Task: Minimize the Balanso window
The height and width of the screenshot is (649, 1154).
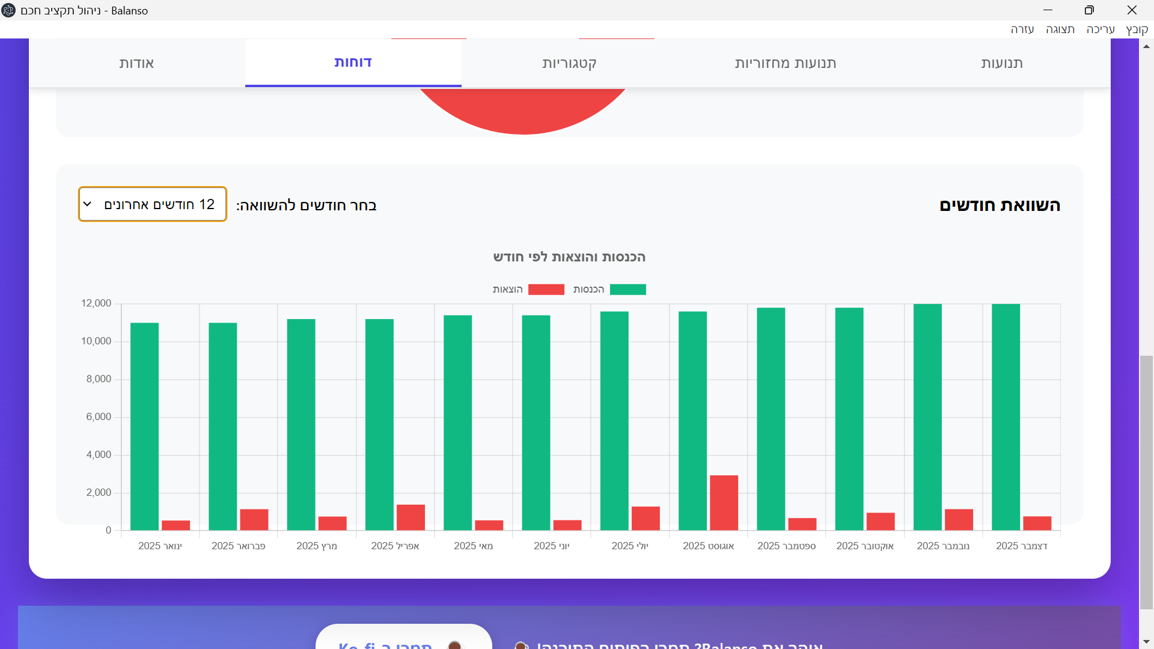Action: 1048,10
